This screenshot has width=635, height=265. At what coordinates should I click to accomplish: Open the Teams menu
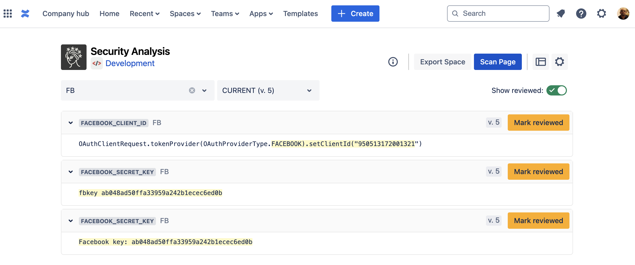click(225, 14)
